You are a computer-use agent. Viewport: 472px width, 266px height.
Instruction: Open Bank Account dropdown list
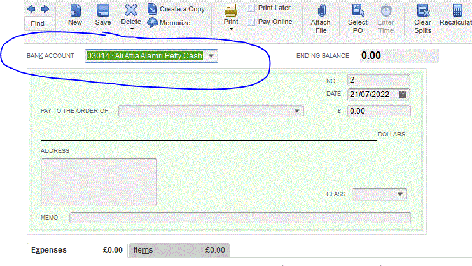[x=211, y=56]
